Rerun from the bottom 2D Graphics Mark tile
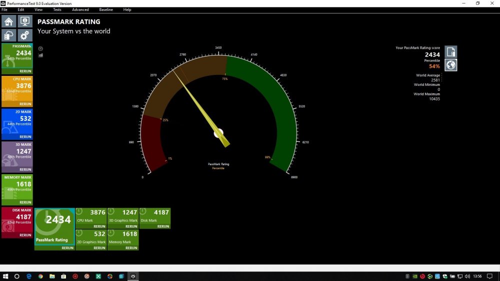The width and height of the screenshot is (500, 281). (x=99, y=248)
